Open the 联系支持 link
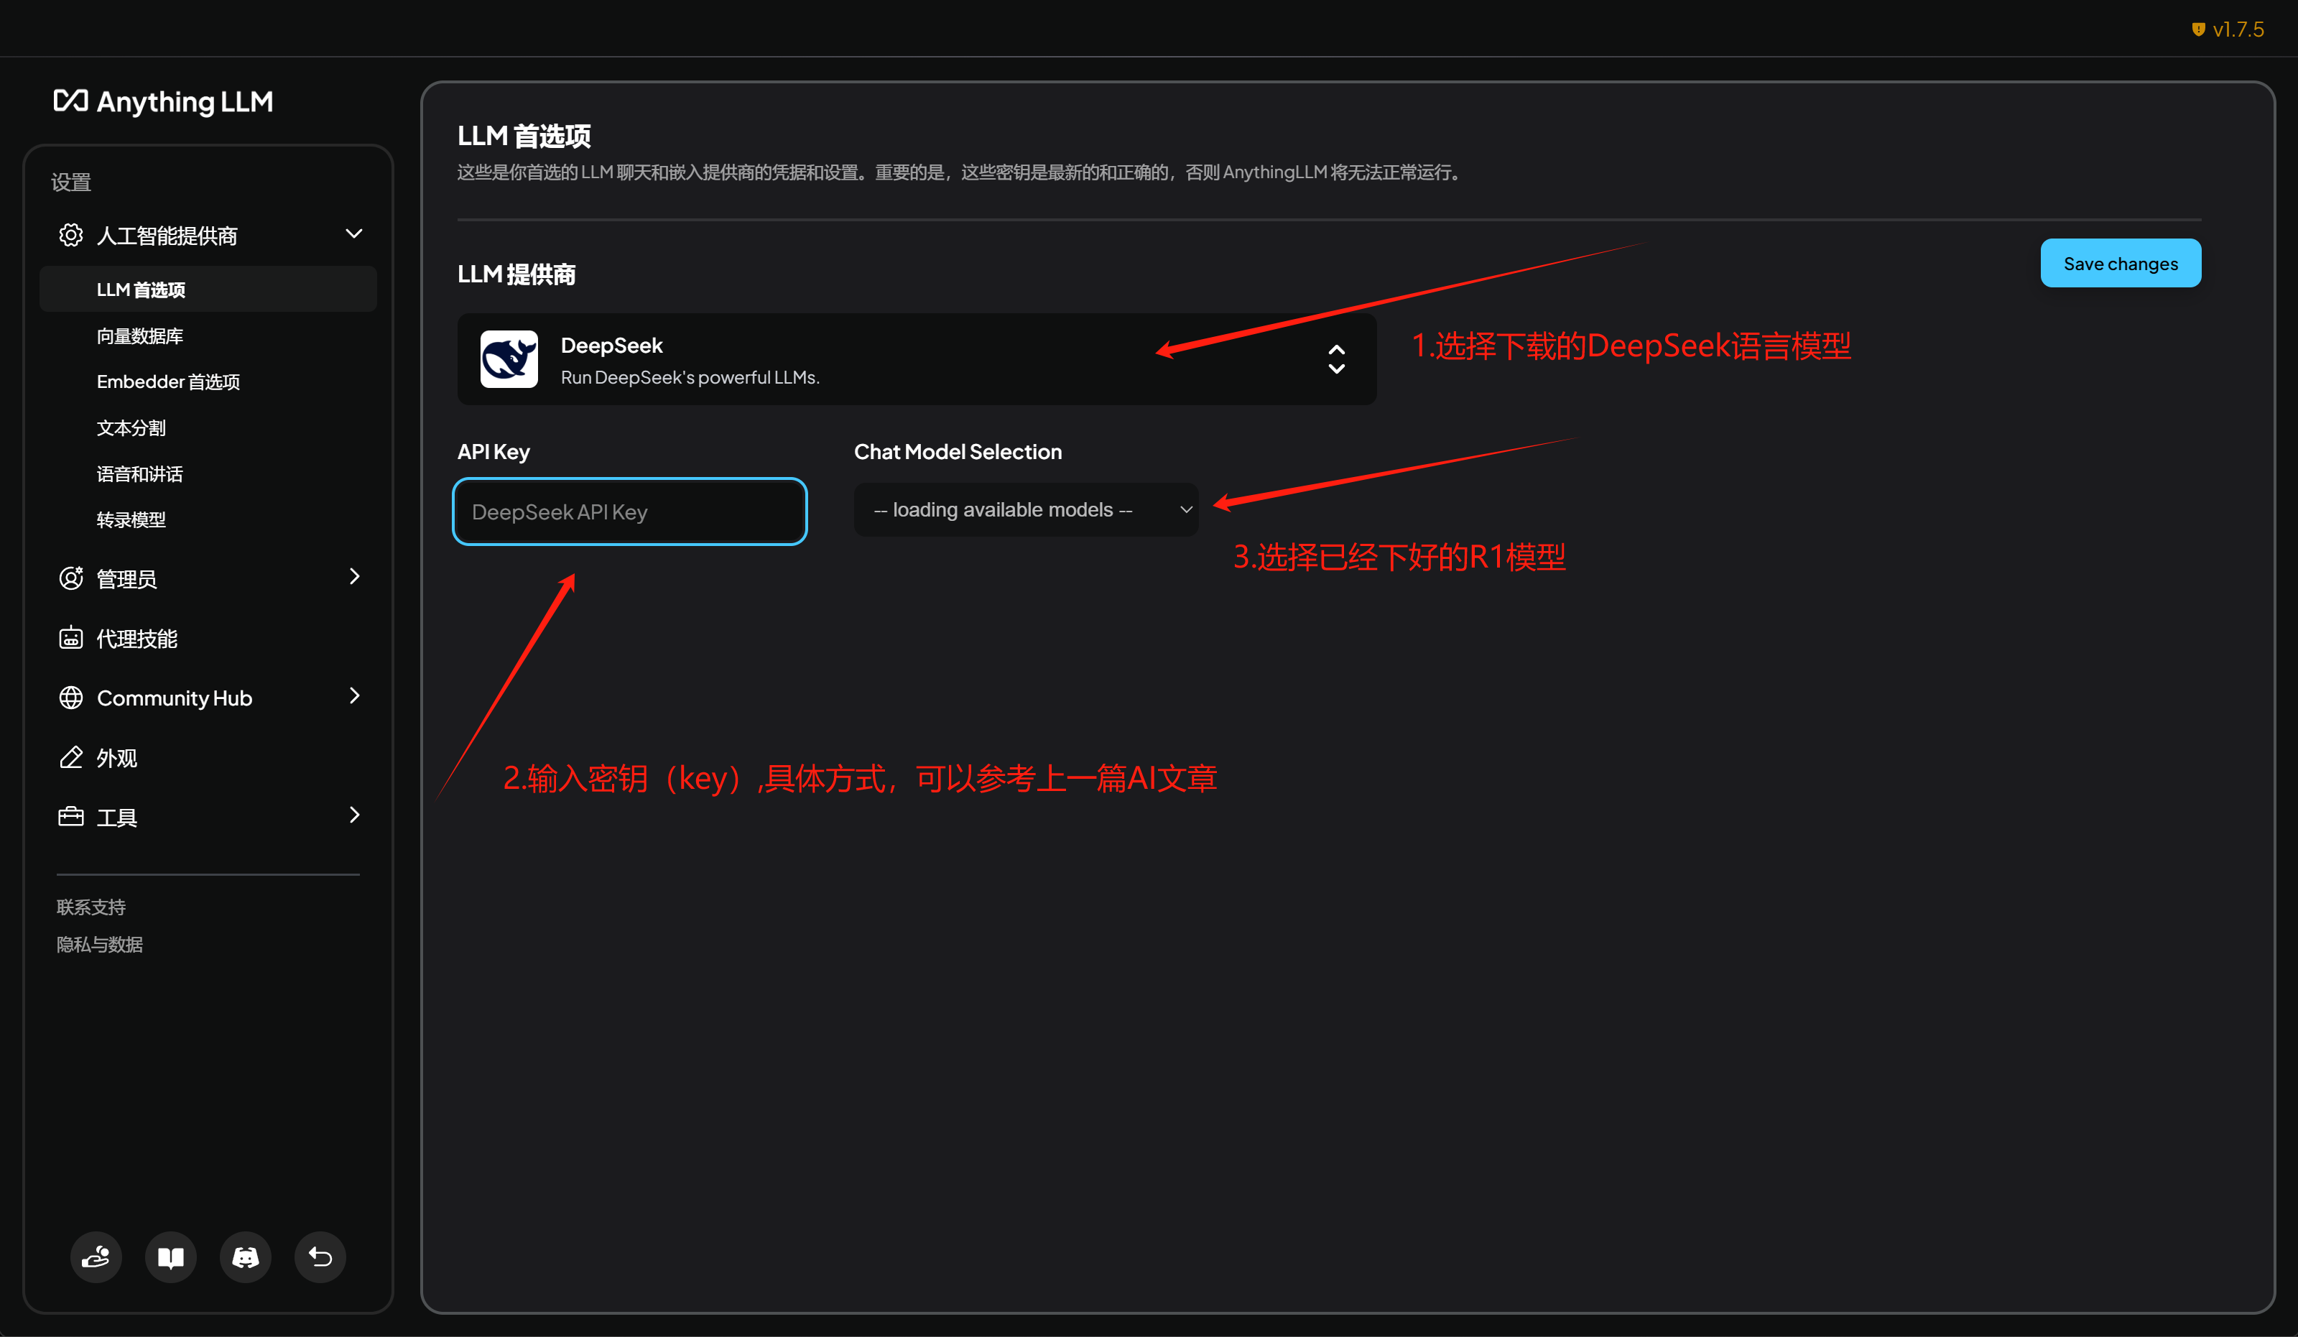 point(91,907)
